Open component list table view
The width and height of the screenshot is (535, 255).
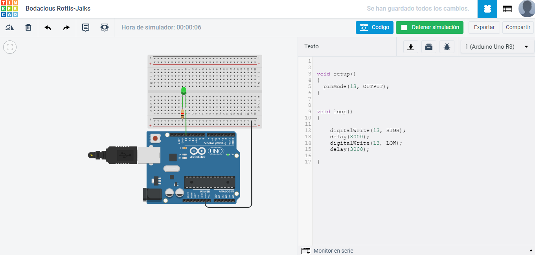pyautogui.click(x=507, y=9)
